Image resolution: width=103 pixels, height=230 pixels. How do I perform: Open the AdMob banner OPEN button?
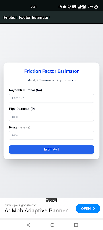pyautogui.click(x=88, y=208)
